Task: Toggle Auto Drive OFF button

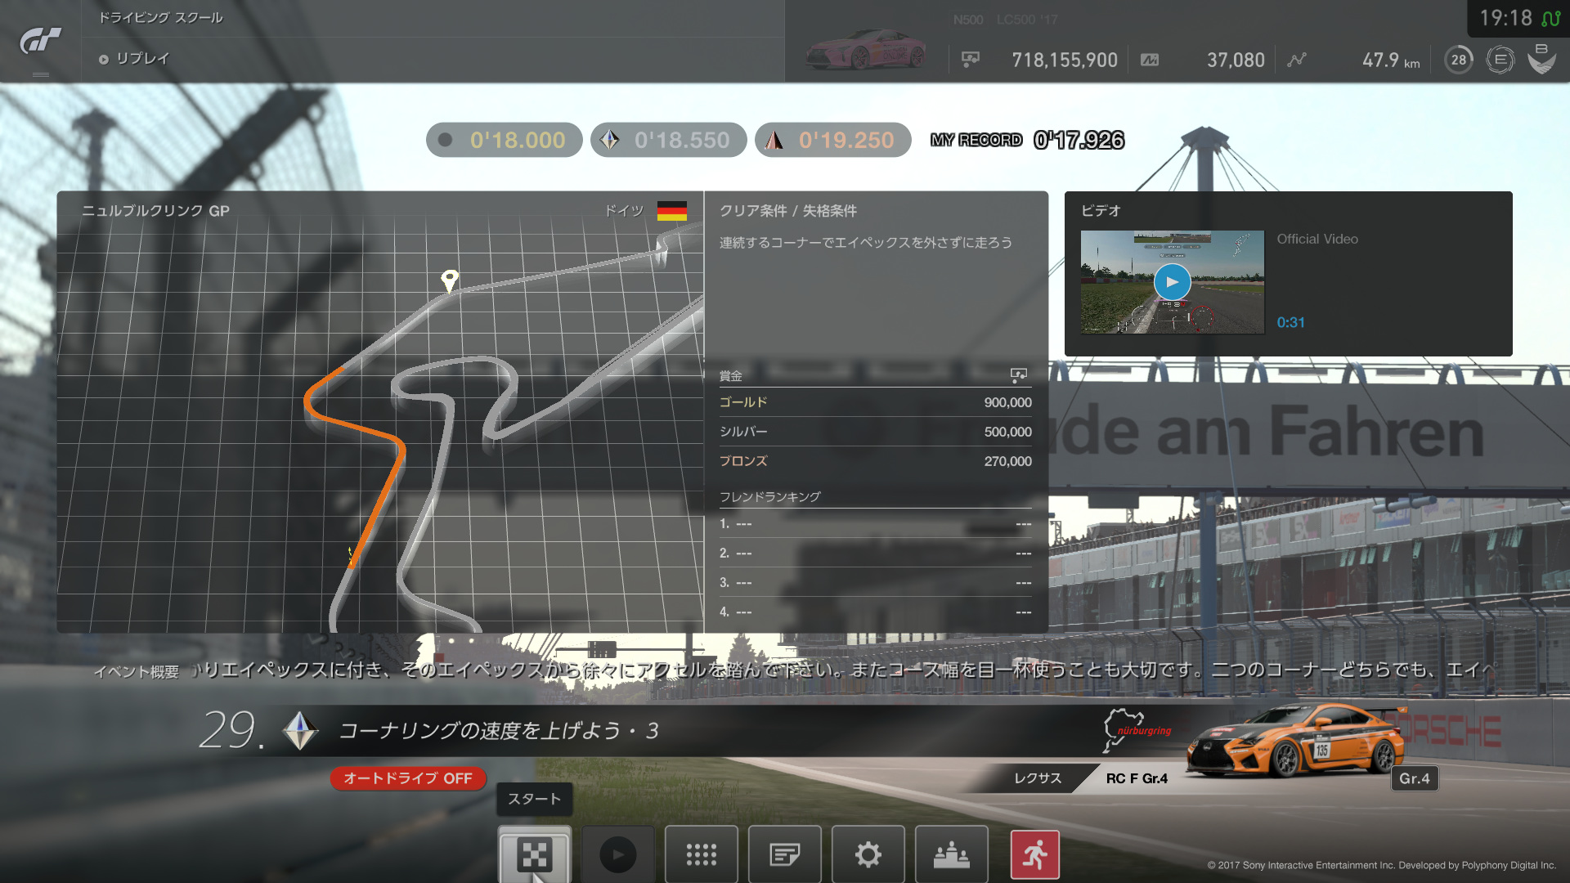Action: click(x=408, y=778)
